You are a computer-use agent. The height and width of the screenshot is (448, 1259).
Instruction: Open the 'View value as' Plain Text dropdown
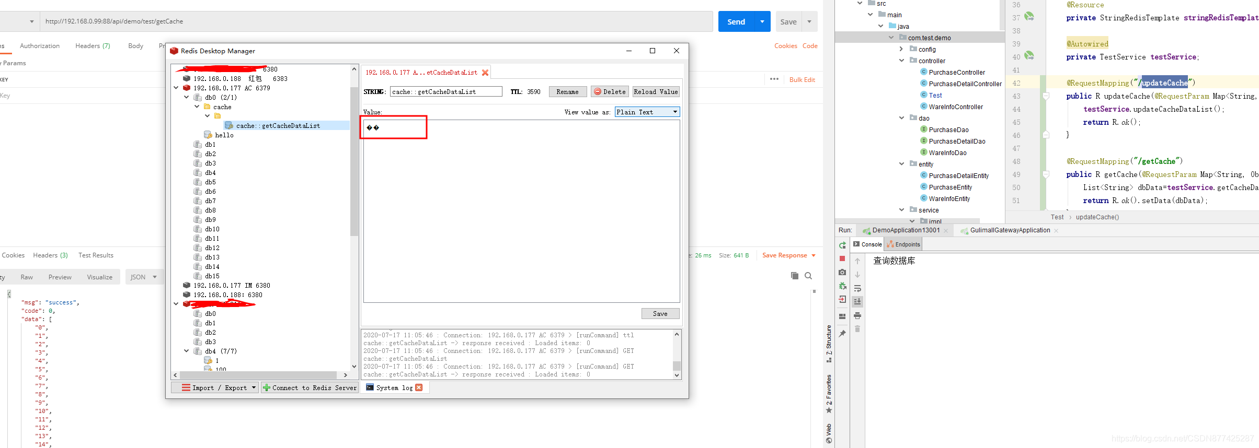click(x=647, y=112)
